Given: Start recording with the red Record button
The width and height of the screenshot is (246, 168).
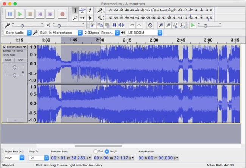Looking at the screenshot, I should pos(62,14).
